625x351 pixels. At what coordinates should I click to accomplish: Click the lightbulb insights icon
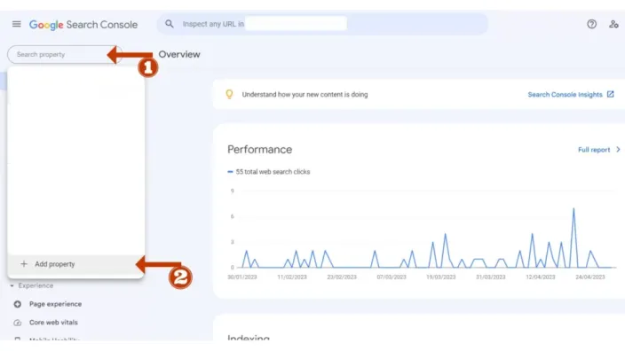[x=229, y=94]
